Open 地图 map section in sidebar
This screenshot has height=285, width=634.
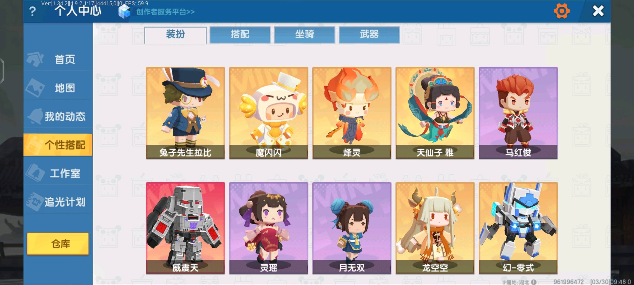[58, 88]
